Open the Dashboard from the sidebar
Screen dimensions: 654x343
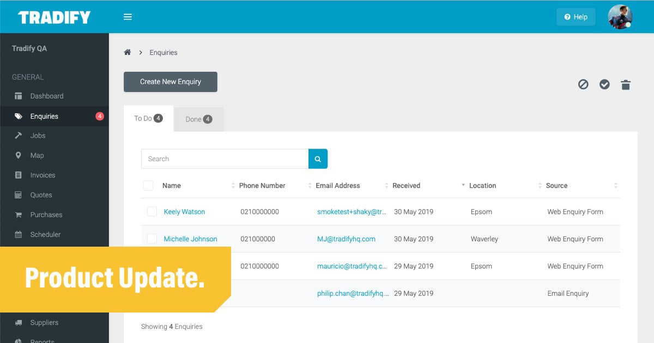coord(46,96)
